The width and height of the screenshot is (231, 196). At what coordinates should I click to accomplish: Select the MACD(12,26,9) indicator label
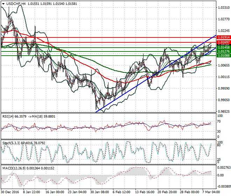tap(14, 168)
